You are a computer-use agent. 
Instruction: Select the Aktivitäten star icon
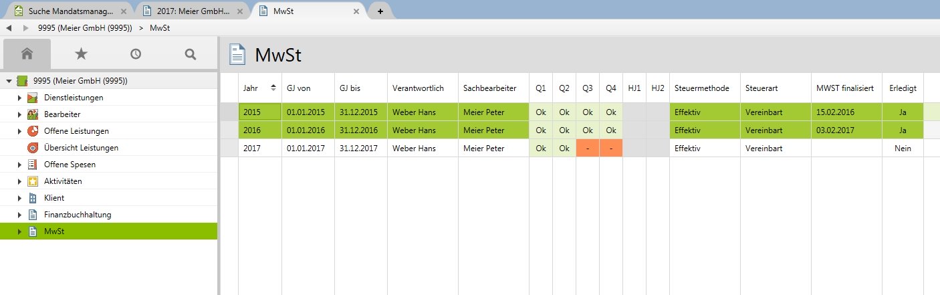pos(33,181)
